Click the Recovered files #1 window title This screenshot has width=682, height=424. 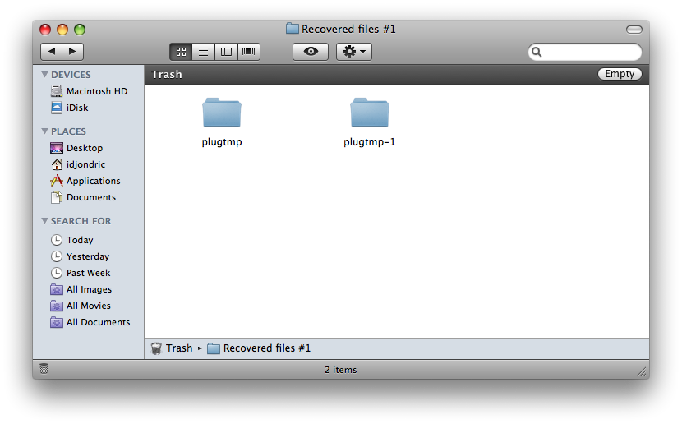pos(348,29)
